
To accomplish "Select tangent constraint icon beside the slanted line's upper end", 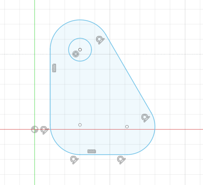I will pos(100,40).
